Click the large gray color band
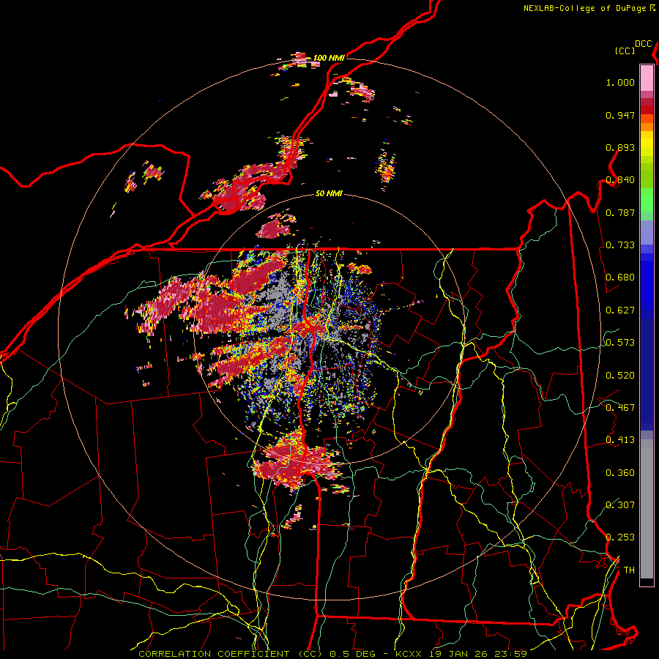 coord(647,509)
